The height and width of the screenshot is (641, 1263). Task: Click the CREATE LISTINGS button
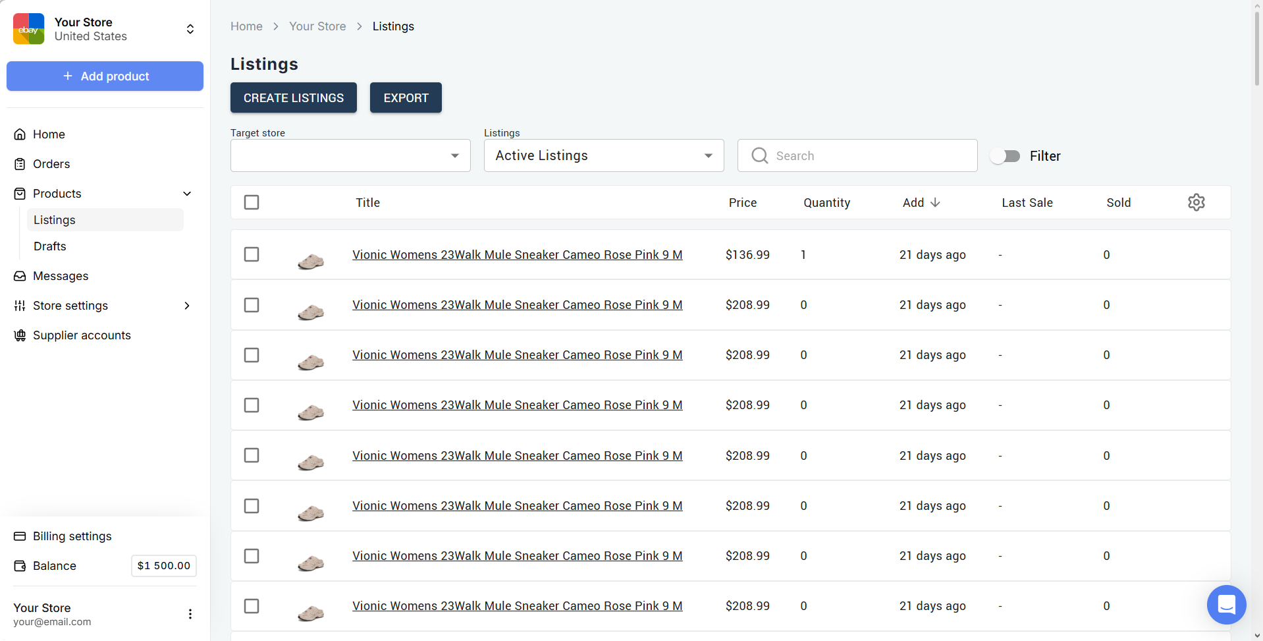(293, 98)
